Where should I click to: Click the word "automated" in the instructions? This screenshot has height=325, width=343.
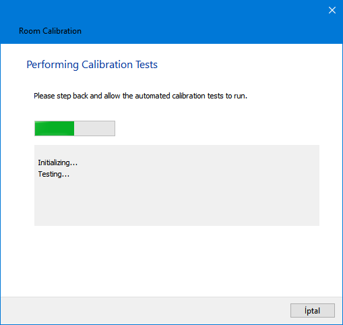tap(152, 96)
